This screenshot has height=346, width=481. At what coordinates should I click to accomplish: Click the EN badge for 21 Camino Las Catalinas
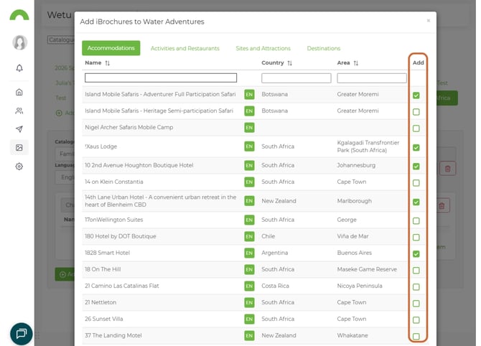[x=249, y=286]
